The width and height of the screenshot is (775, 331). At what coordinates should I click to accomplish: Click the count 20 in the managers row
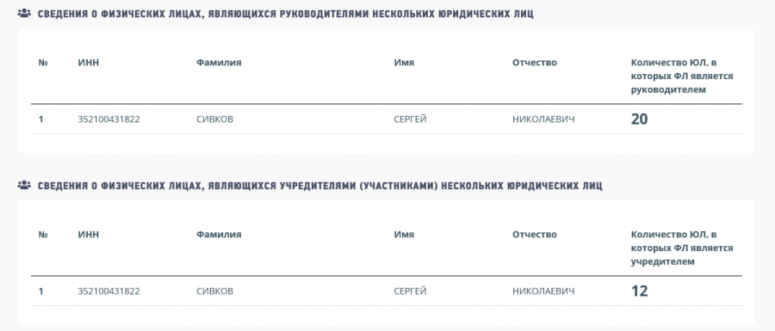tap(639, 119)
